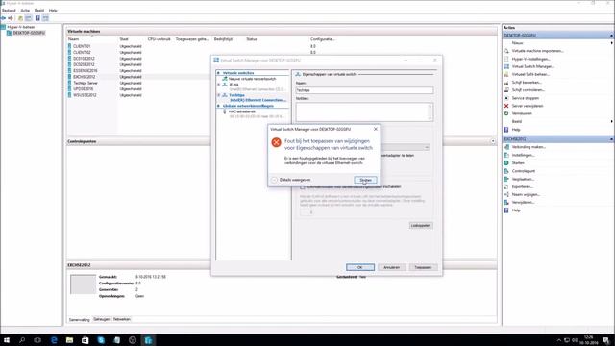Image resolution: width=615 pixels, height=346 pixels.
Task: Open the external network adapter dropdown
Action: (427, 147)
